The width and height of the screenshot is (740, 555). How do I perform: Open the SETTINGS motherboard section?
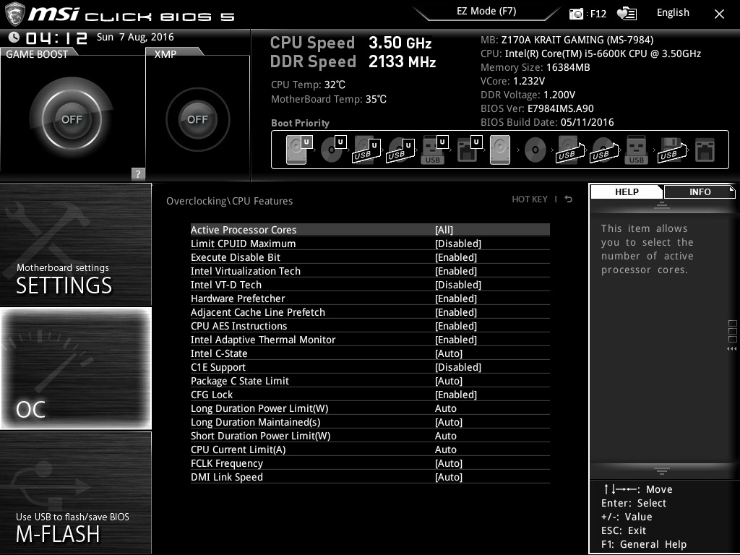(x=75, y=245)
